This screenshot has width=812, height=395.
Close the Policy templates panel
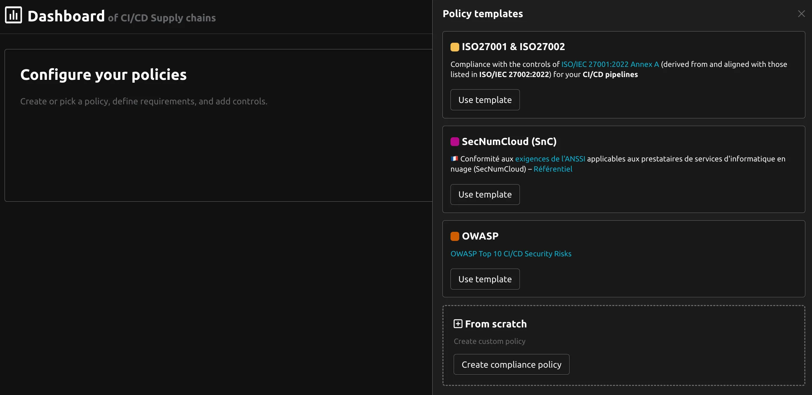coord(801,13)
